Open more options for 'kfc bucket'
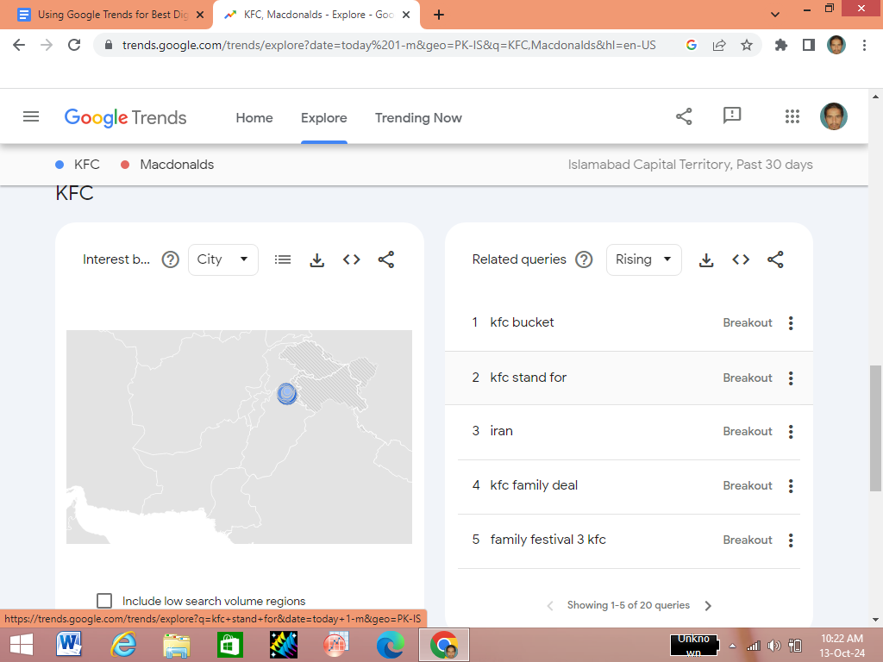Image resolution: width=883 pixels, height=662 pixels. coord(791,323)
